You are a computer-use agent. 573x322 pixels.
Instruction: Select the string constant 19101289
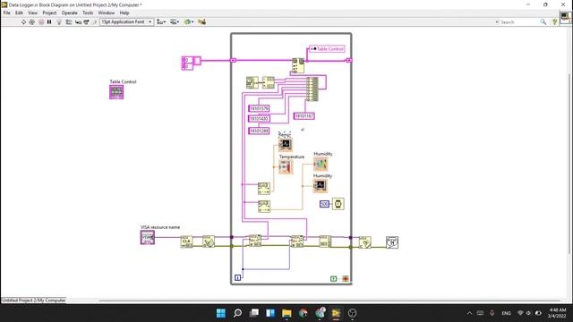tap(259, 131)
